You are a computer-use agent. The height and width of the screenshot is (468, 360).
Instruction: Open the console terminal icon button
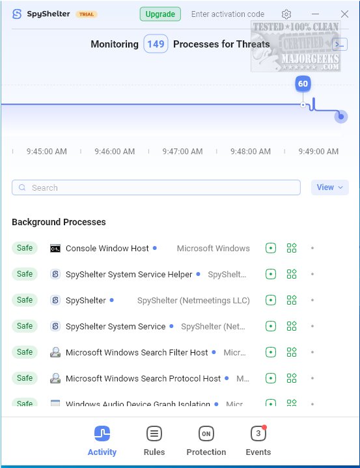[x=340, y=44]
